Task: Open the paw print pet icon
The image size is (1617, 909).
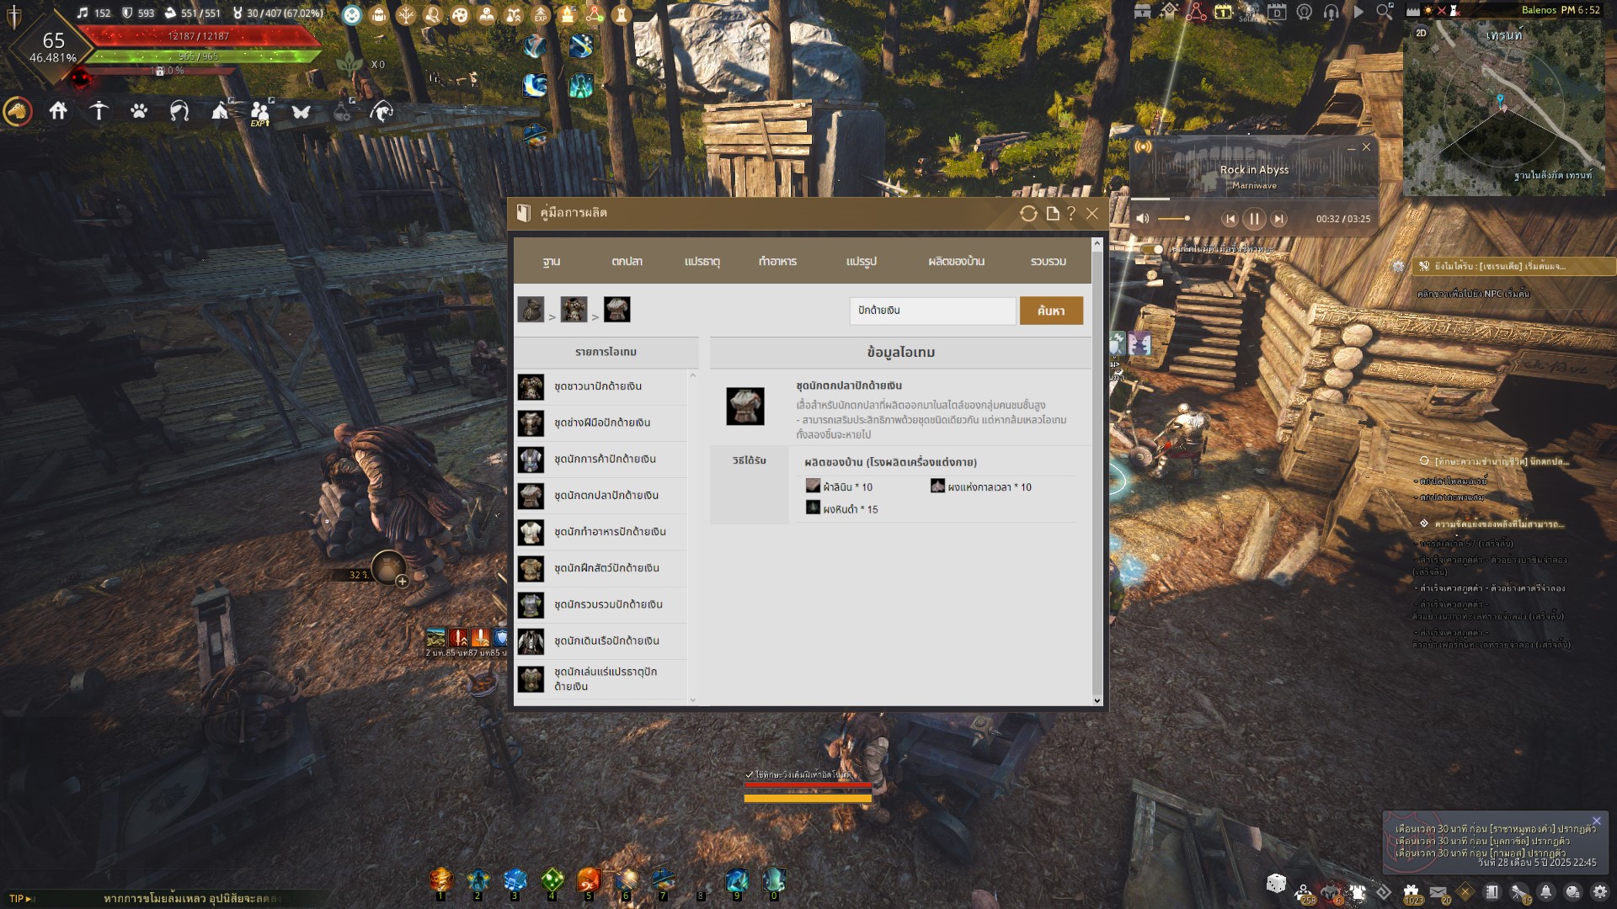Action: click(x=139, y=111)
